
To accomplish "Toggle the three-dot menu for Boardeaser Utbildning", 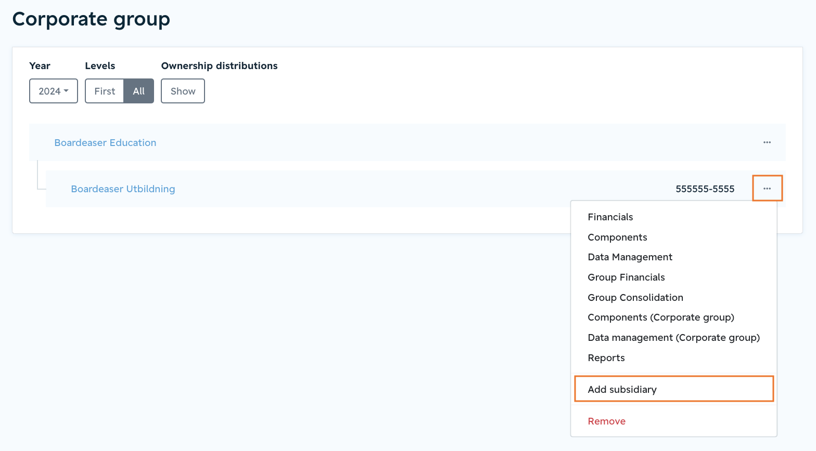I will coord(767,189).
